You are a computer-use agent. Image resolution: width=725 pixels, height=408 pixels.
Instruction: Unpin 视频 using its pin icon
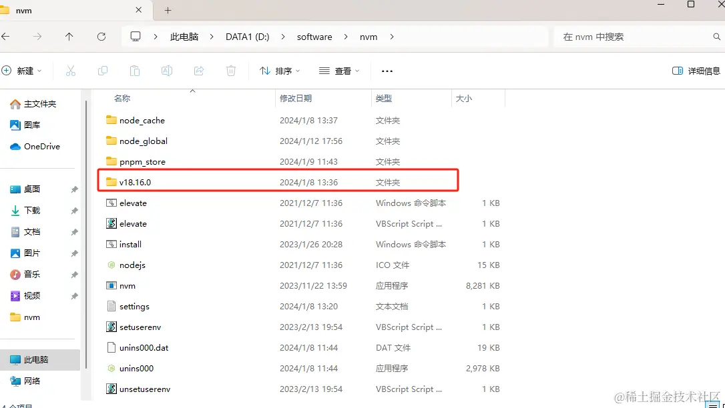(x=74, y=296)
